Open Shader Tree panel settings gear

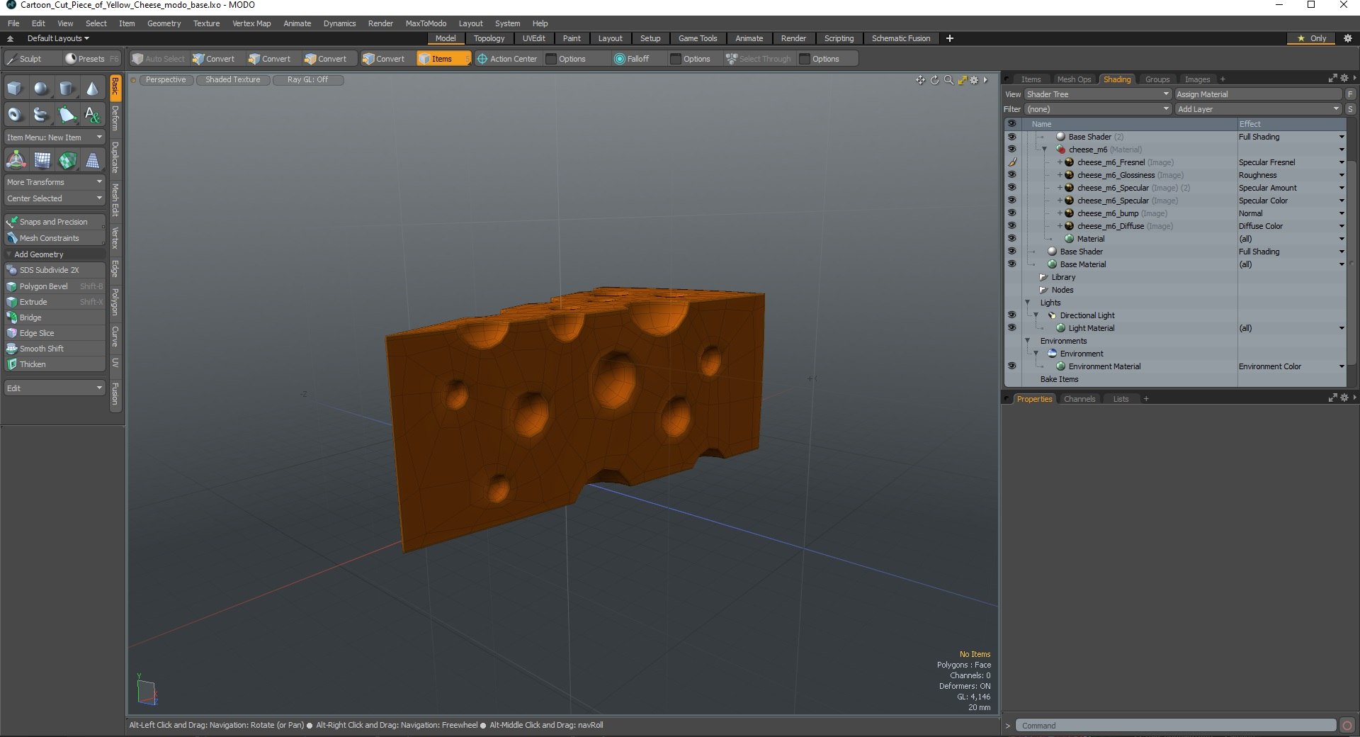click(x=1344, y=79)
